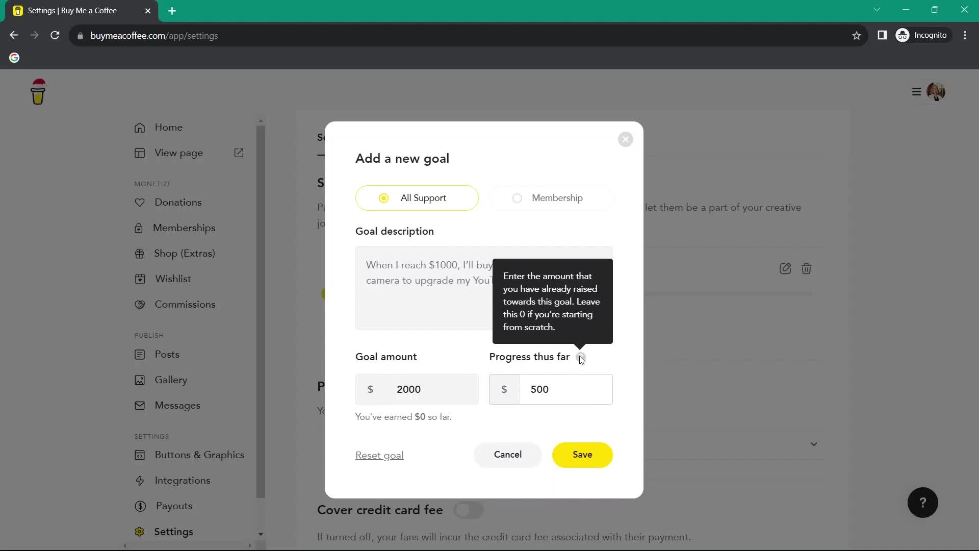Click the Memberships sidebar icon

(x=139, y=228)
